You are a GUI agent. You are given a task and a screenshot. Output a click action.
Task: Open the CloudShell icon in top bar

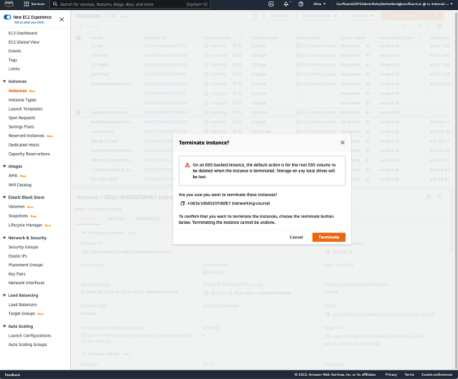point(271,4)
